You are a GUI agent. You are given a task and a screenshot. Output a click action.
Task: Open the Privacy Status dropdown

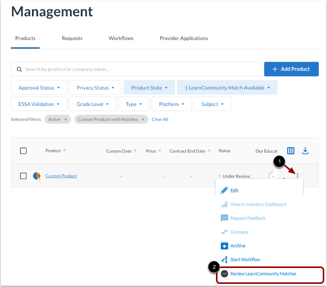[96, 88]
